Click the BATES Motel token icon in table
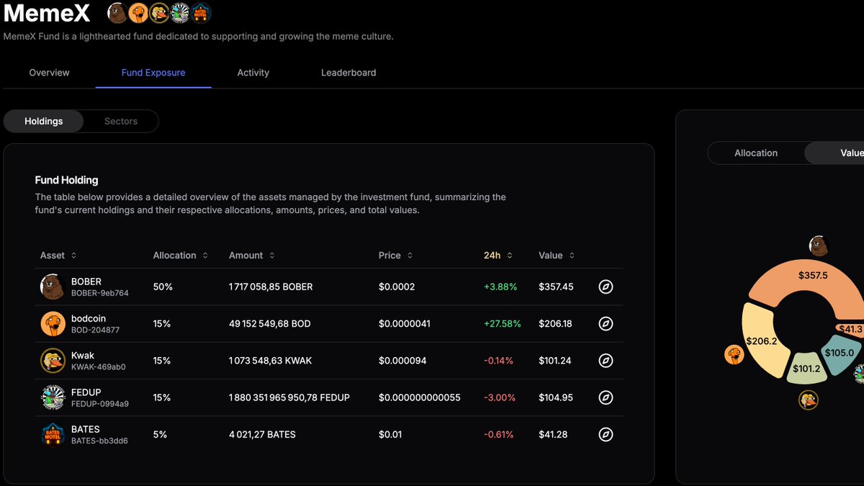Viewport: 864px width, 486px height. click(53, 435)
